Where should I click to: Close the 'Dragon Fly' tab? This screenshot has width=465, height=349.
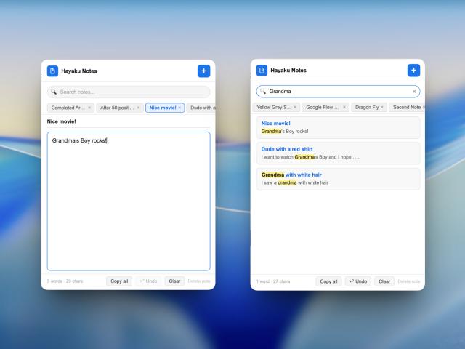click(382, 107)
